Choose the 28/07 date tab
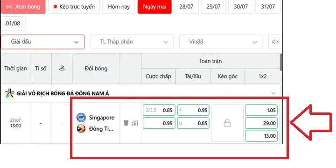Image resolution: width=336 pixels, height=168 pixels. point(186,7)
